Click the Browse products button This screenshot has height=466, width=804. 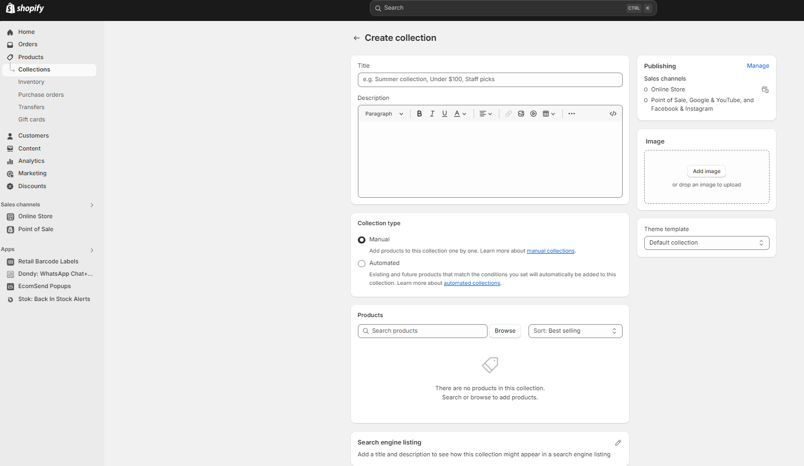click(x=505, y=331)
